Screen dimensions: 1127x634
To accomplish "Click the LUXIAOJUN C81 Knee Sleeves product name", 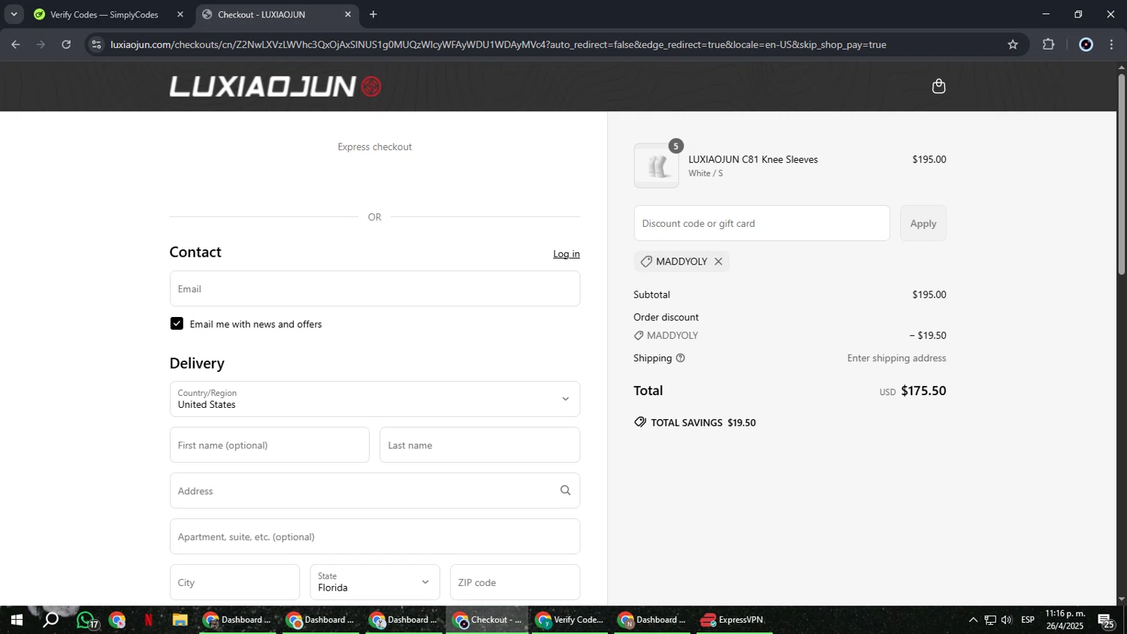I will [x=753, y=159].
